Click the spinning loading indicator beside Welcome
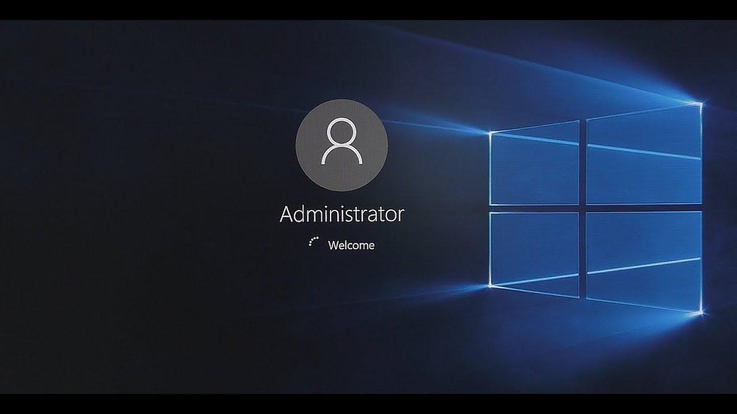737x414 pixels. [x=313, y=242]
